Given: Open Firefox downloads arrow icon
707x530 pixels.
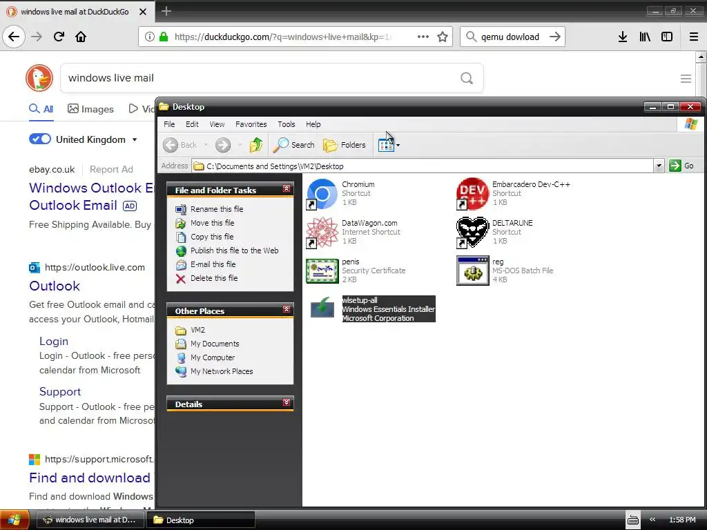Looking at the screenshot, I should 623,37.
